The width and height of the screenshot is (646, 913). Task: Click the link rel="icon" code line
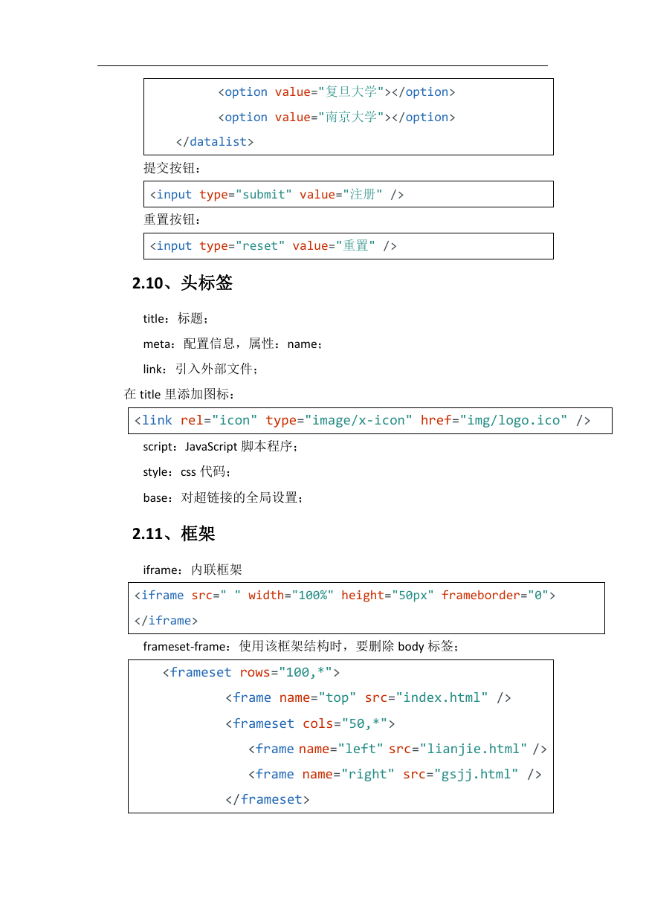[x=363, y=421]
